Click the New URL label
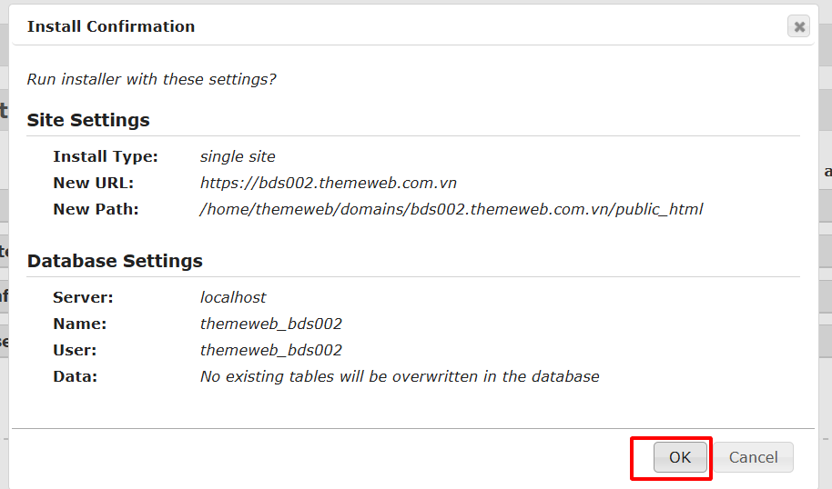This screenshot has width=832, height=489. (94, 183)
